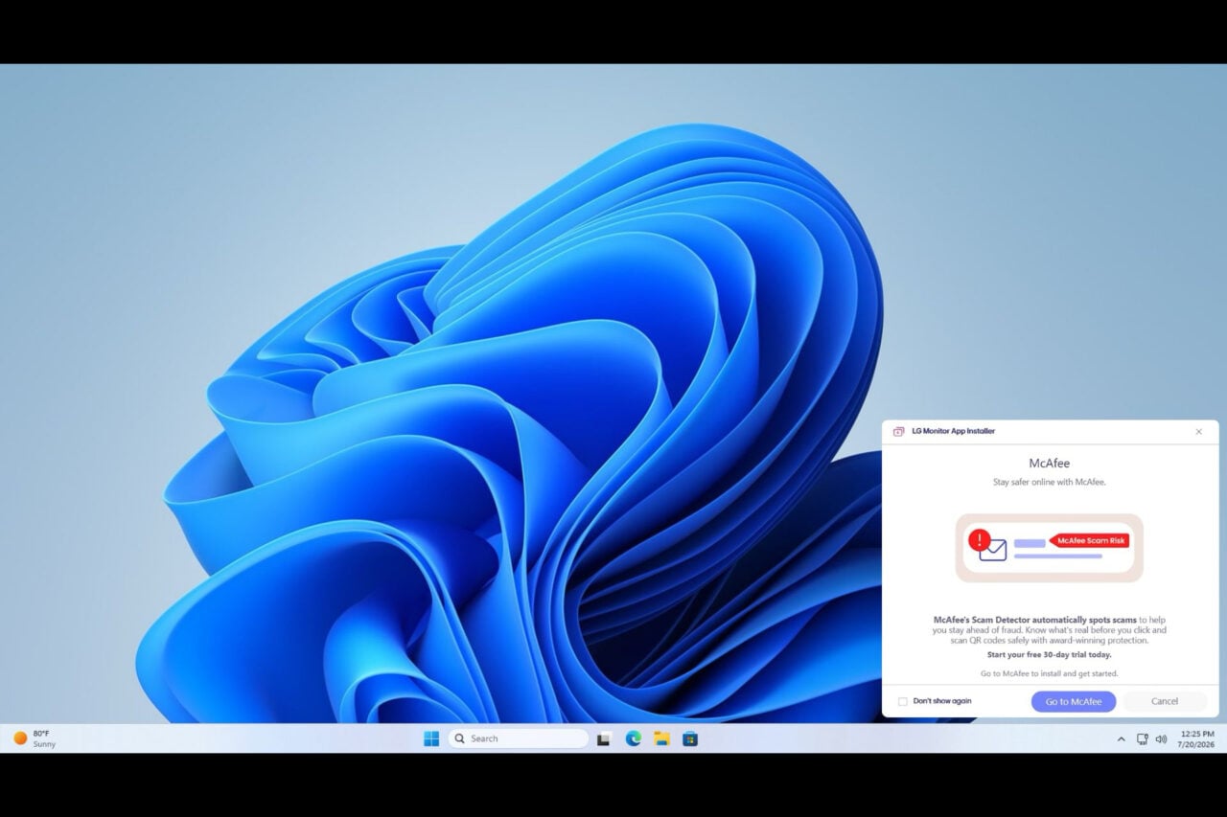Open File Explorer from the taskbar

tap(661, 738)
